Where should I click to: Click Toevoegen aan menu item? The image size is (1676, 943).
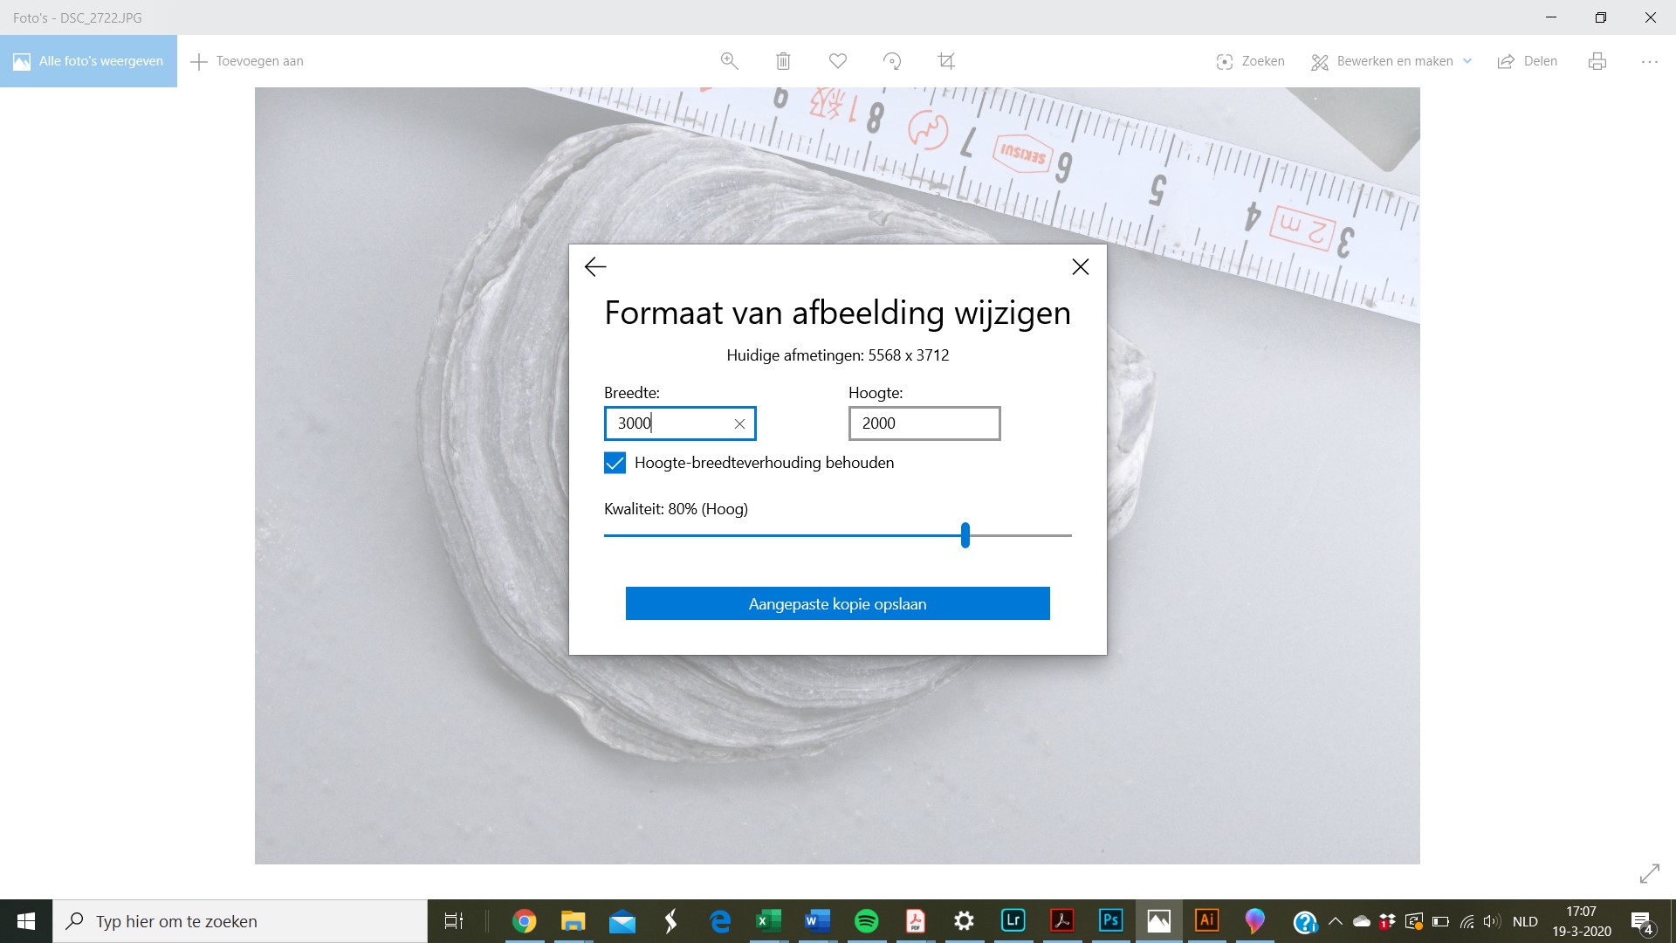(x=247, y=61)
